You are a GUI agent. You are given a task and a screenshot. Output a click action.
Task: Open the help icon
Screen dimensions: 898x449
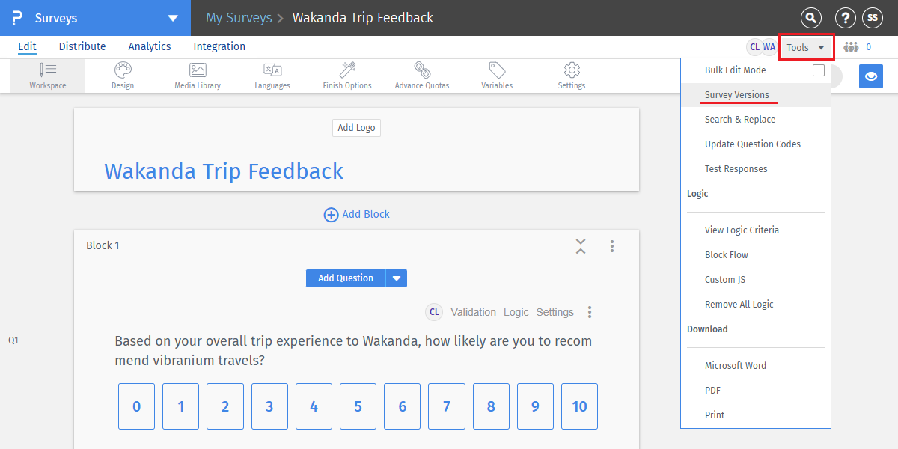(845, 17)
